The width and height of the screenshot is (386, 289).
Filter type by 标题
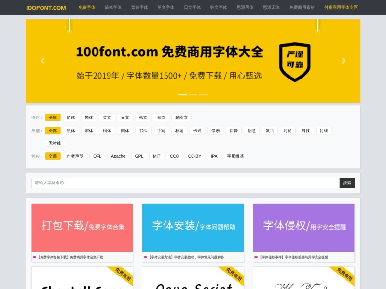click(179, 131)
